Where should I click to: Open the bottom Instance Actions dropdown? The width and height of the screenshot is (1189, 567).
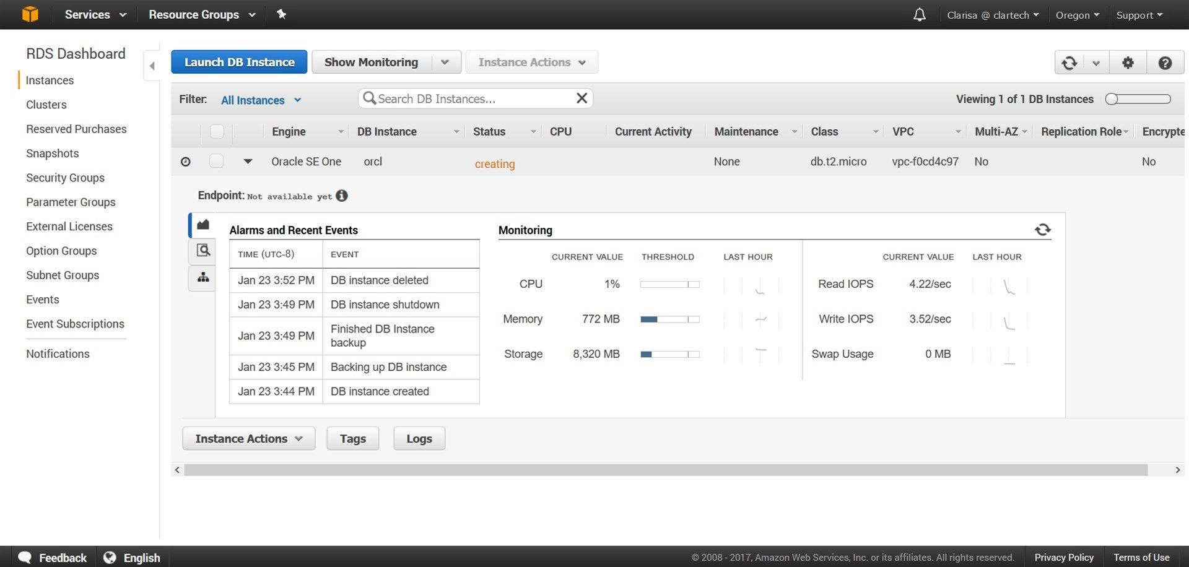point(249,438)
